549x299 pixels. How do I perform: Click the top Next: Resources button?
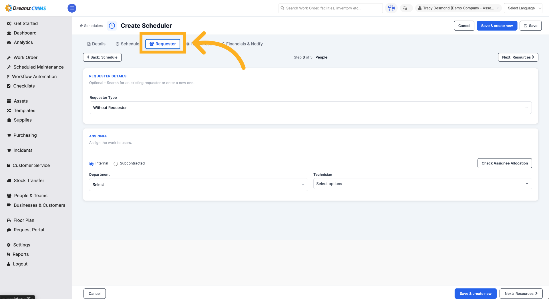(518, 57)
